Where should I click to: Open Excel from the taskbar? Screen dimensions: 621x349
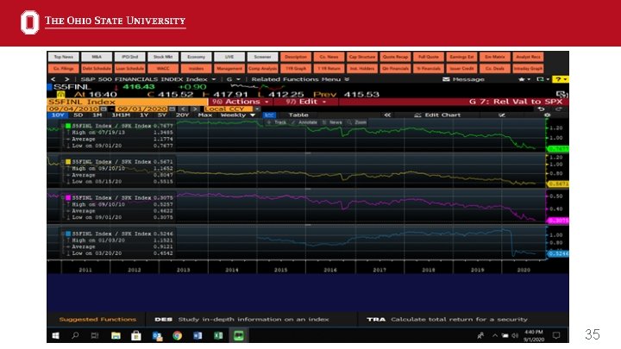[x=218, y=335]
